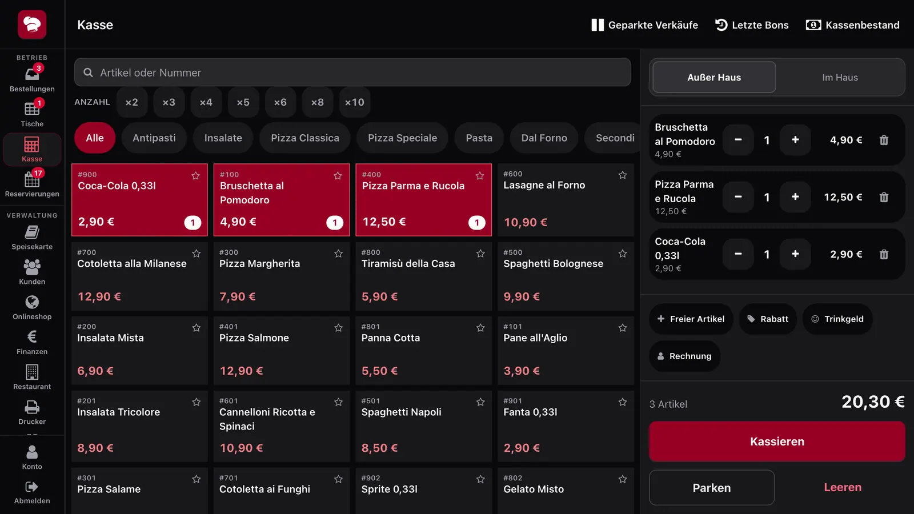Empty the cart with Leeren
Viewport: 914px width, 514px height.
click(843, 488)
